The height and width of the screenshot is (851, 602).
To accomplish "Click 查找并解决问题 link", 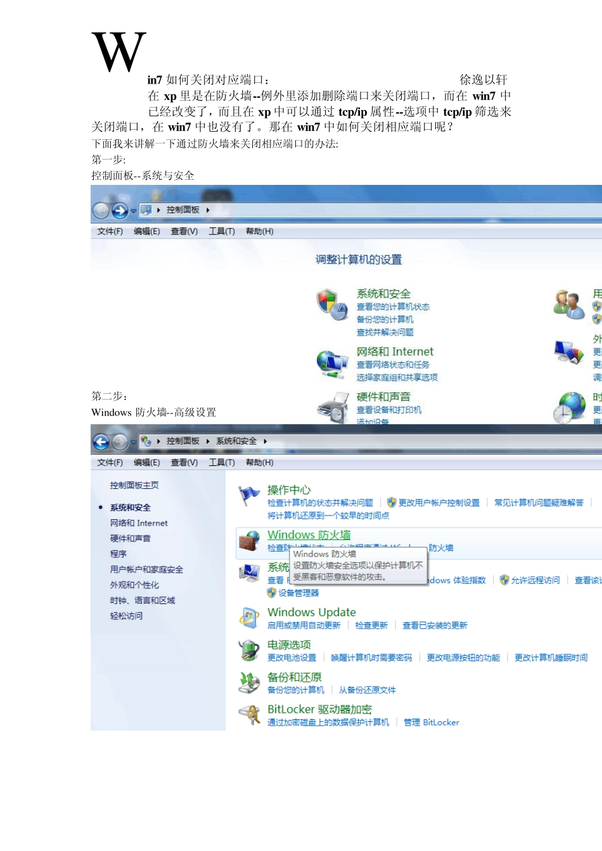I will click(385, 332).
